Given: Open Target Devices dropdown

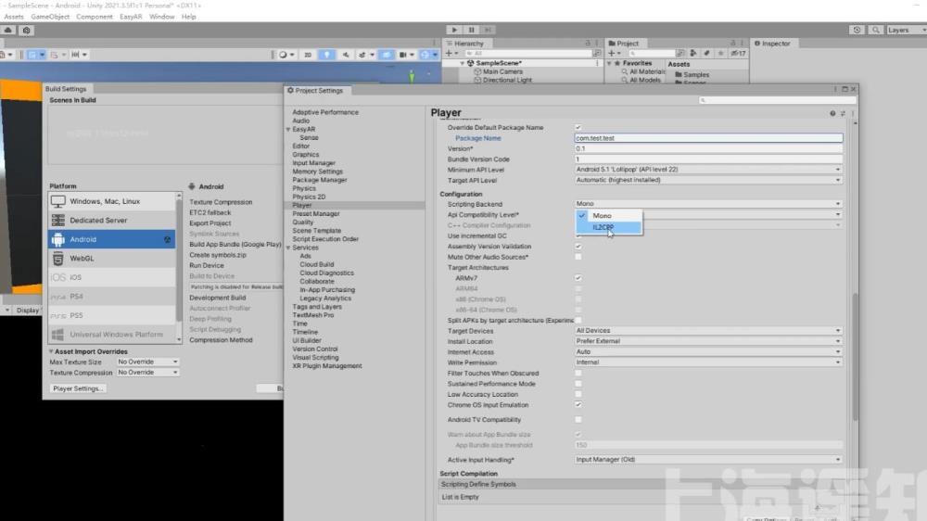Looking at the screenshot, I should (708, 331).
